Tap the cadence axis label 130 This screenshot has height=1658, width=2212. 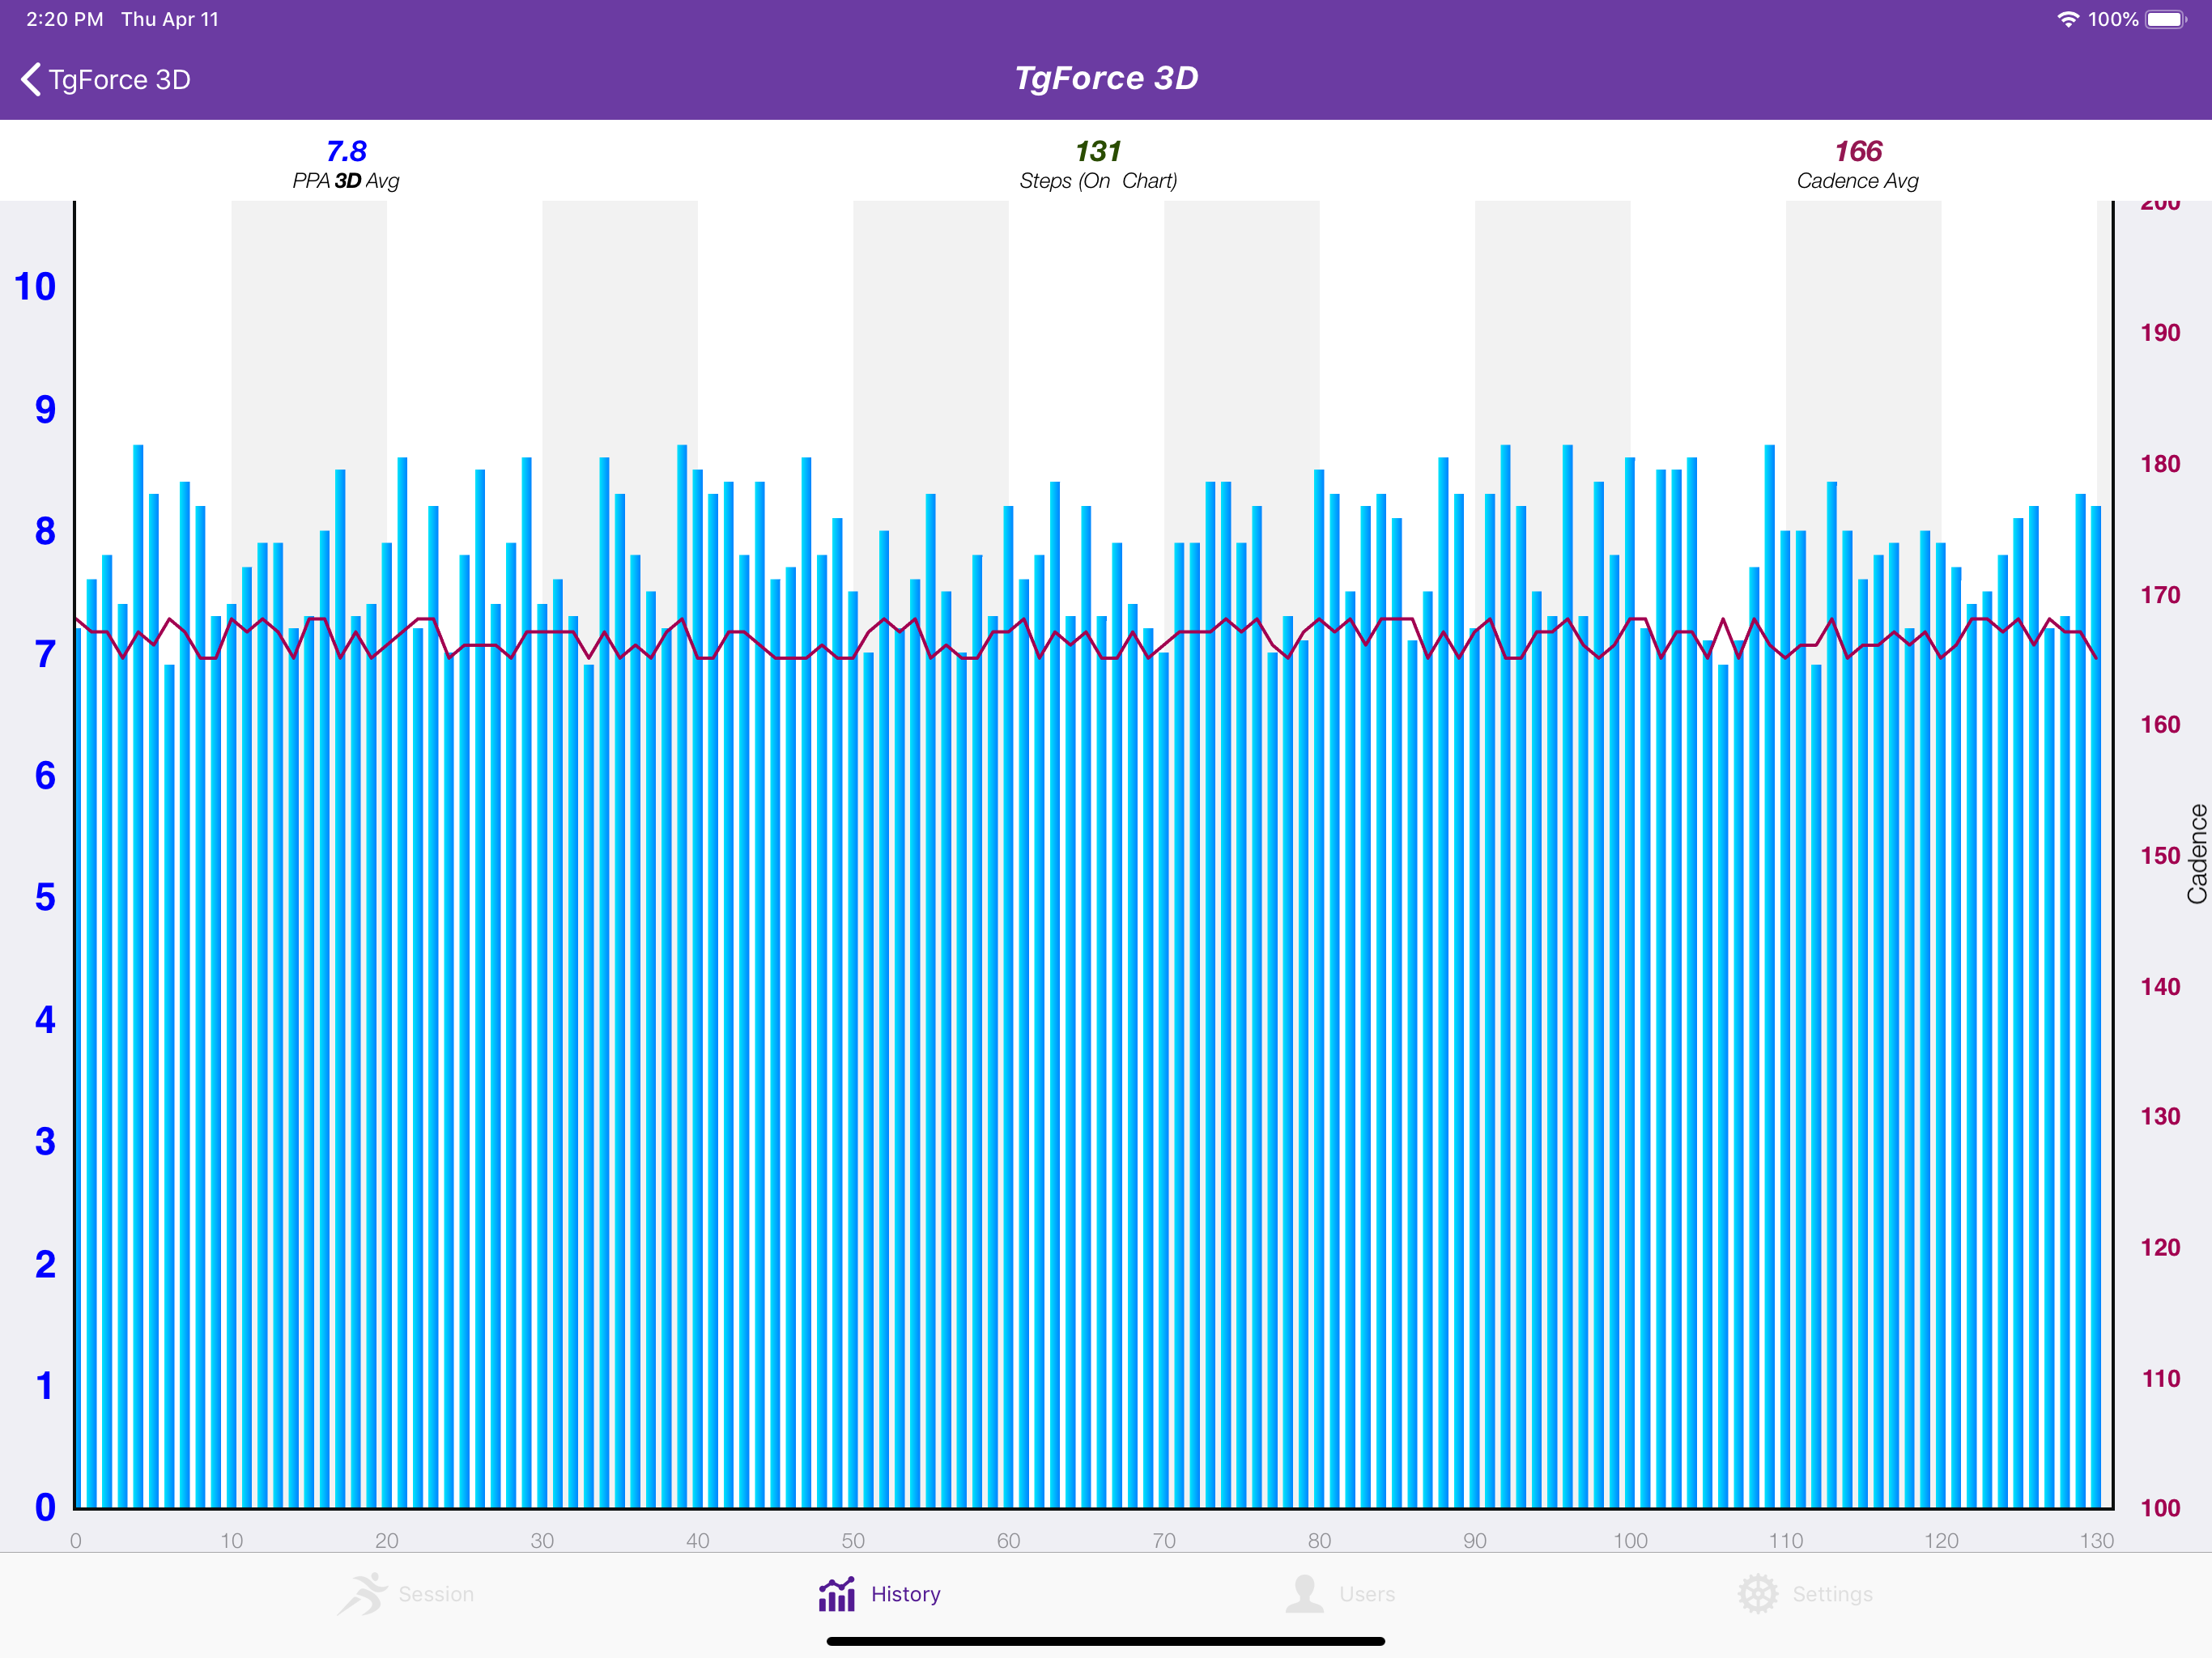point(2160,1117)
